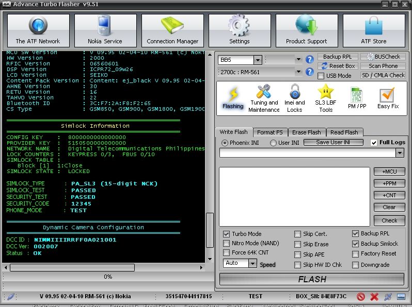412x307 pixels.
Task: Select SL3 LBF Tools star icon
Action: click(x=325, y=98)
